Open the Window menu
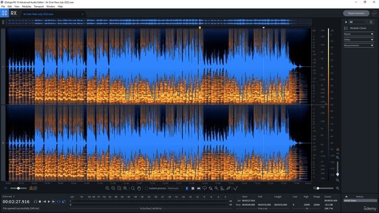Image resolution: width=379 pixels, height=213 pixels. (50, 7)
